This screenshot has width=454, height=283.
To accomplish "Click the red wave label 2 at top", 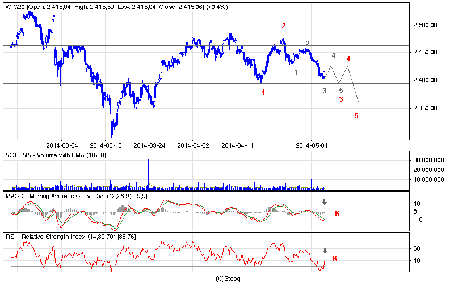I will (284, 26).
